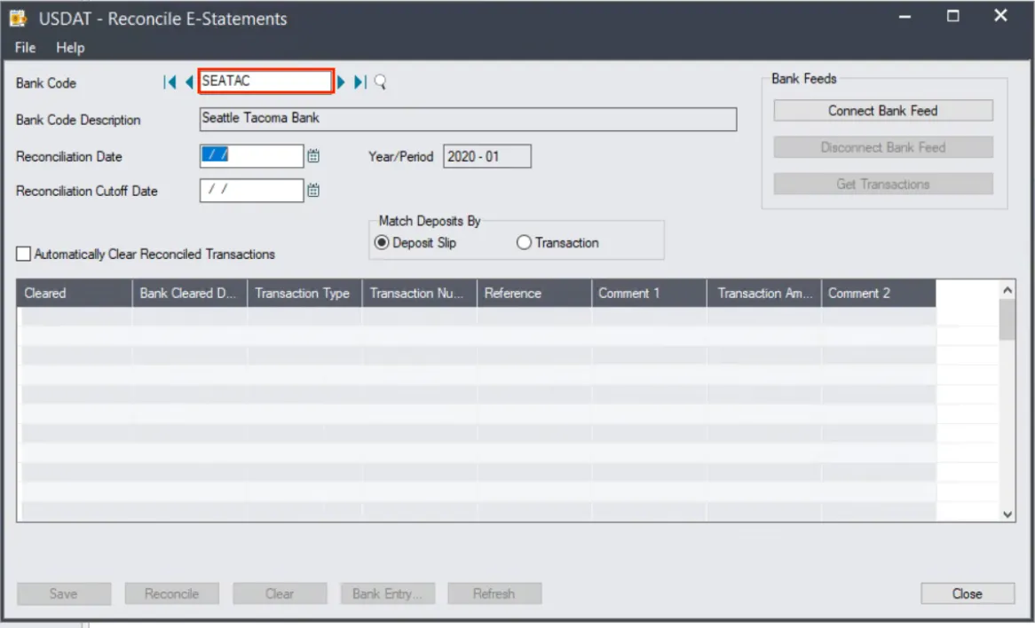The image size is (1035, 628).
Task: Click the grid scrollbar down arrow
Action: tap(1007, 514)
